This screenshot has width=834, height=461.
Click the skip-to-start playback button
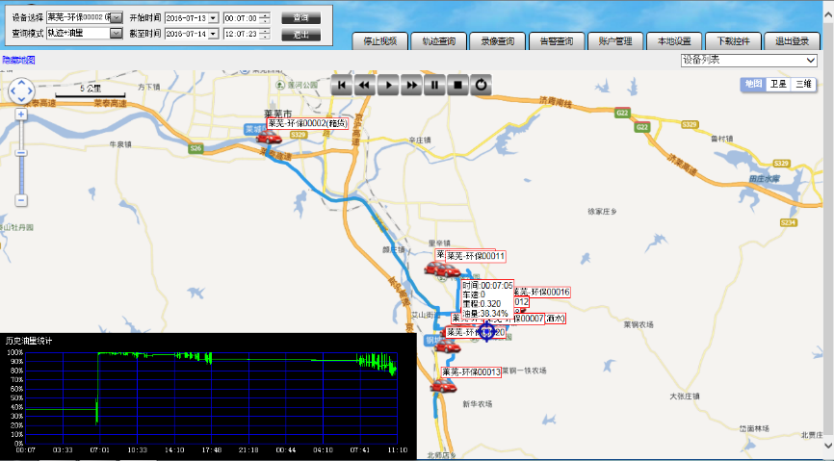tap(341, 85)
